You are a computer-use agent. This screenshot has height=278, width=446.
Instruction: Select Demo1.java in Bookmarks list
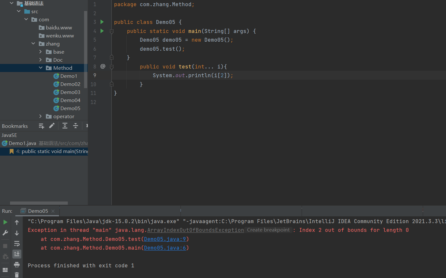pyautogui.click(x=22, y=143)
